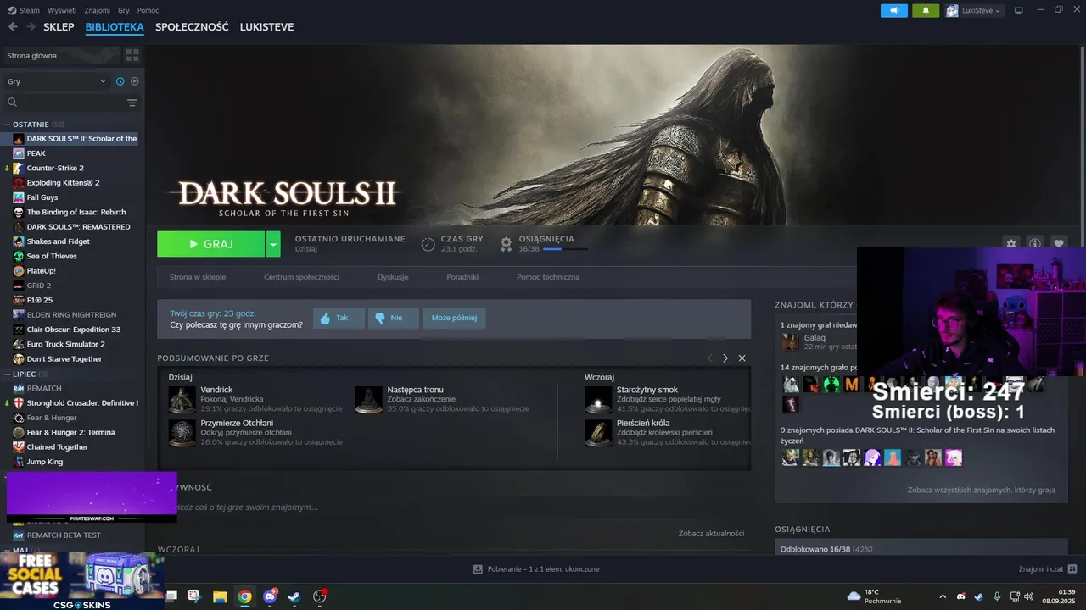Open the LukiSteve account dropdown

(974, 10)
